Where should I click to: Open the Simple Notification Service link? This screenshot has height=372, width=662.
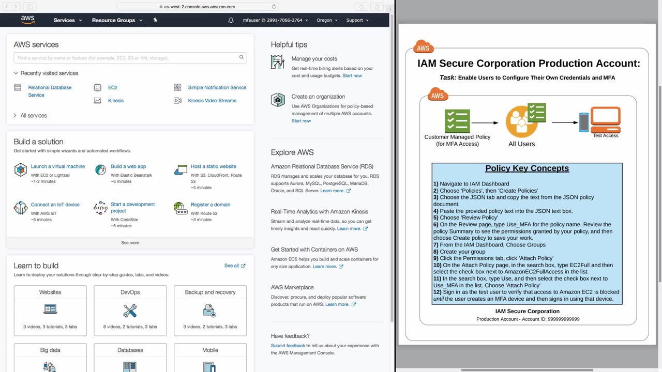tap(217, 88)
